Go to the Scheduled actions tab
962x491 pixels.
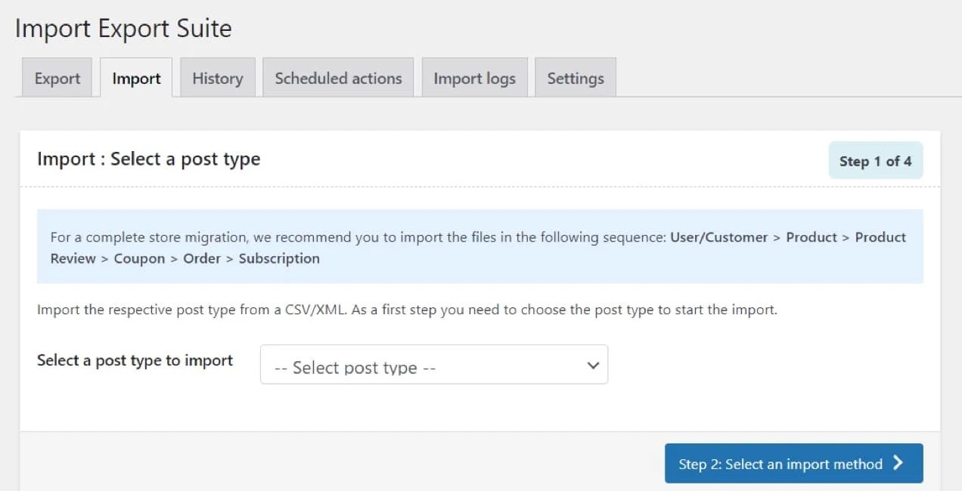point(338,79)
